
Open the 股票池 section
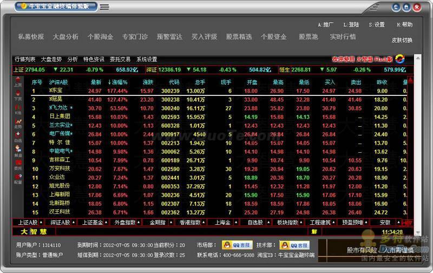pos(309,36)
